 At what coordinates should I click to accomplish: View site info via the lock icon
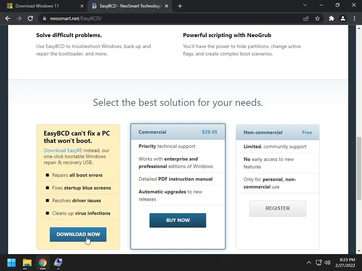[x=45, y=18]
